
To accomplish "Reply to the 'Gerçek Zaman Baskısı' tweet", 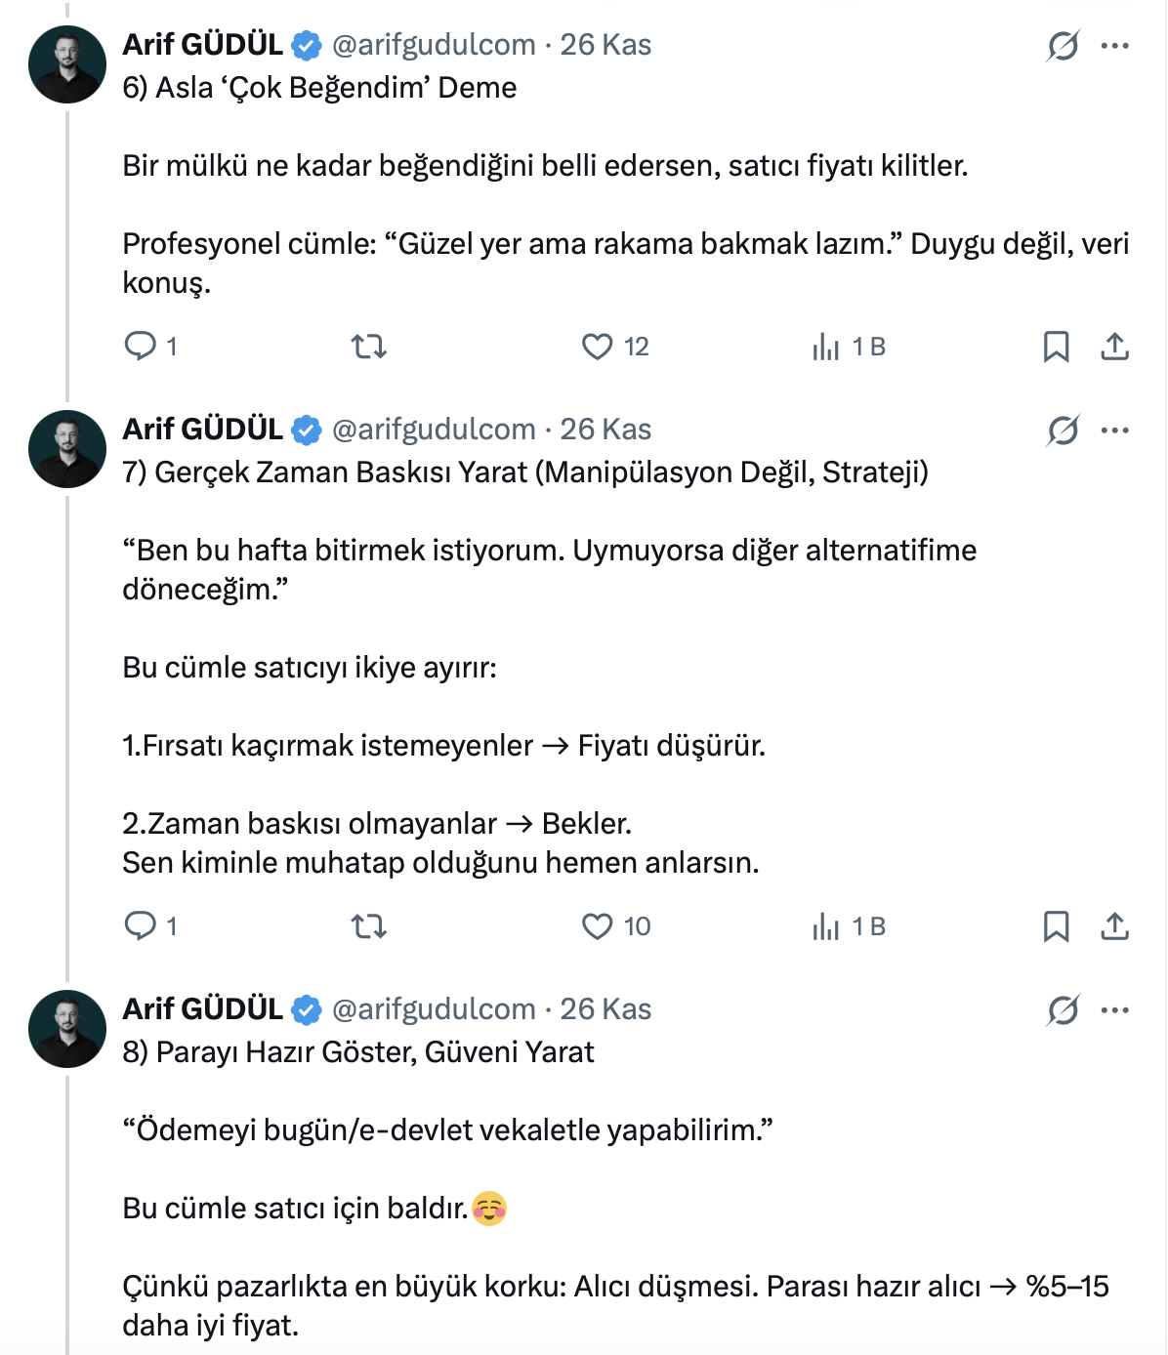I will pyautogui.click(x=141, y=926).
